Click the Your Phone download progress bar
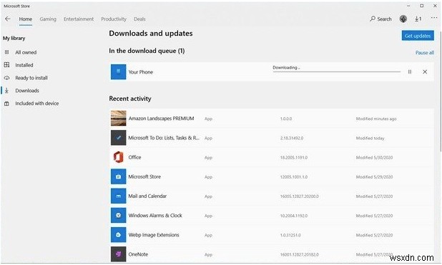442x265 pixels. tap(337, 72)
